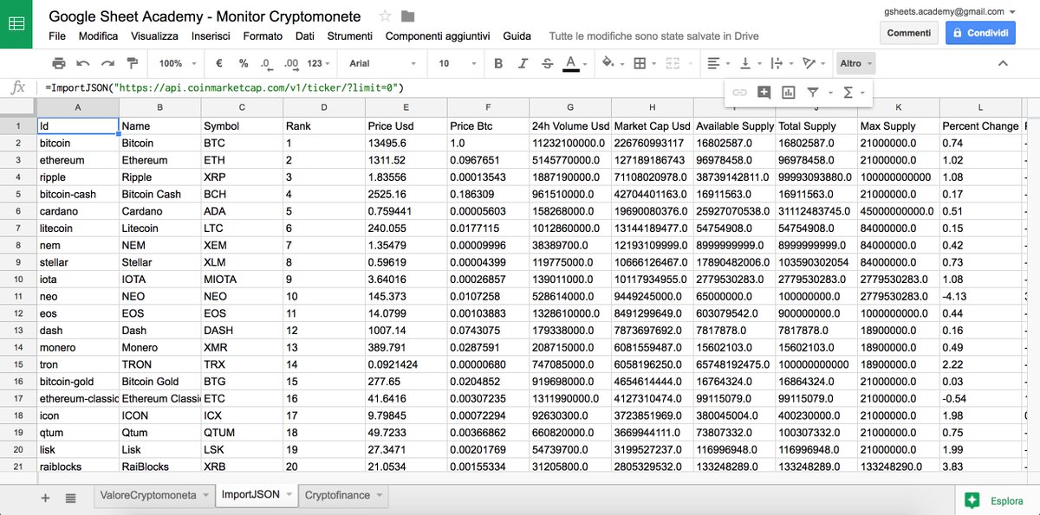1040x515 pixels.
Task: Insert a comment using plus icon
Action: point(764,92)
